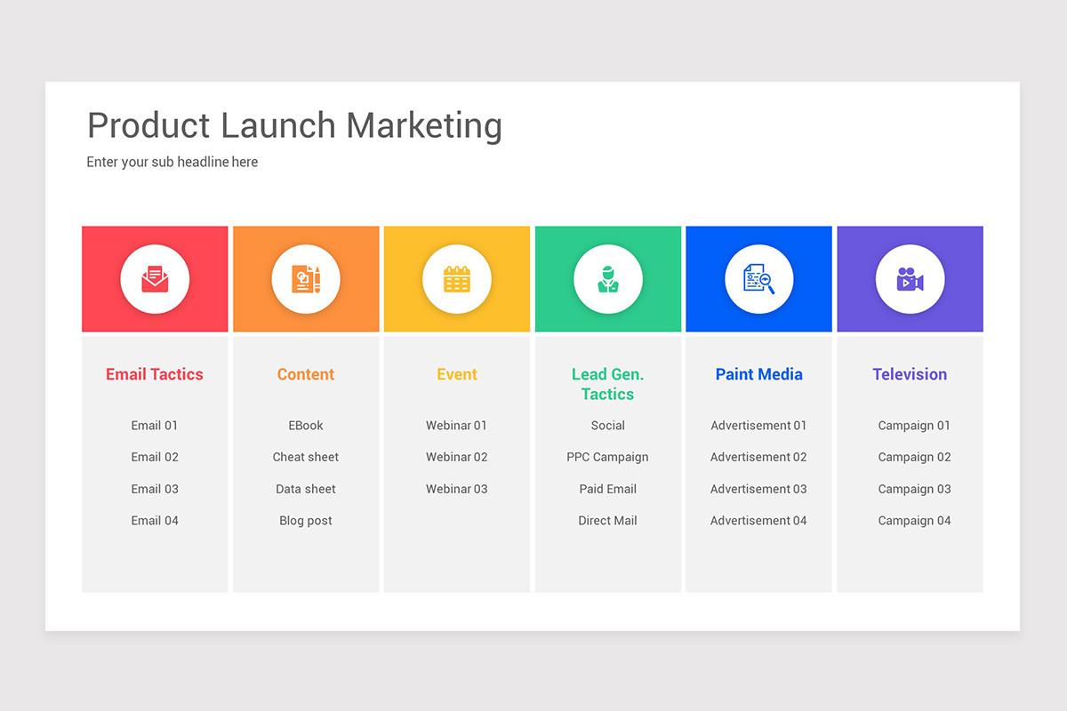This screenshot has width=1067, height=711.
Task: Select the PPC Campaign item
Action: [x=608, y=457]
